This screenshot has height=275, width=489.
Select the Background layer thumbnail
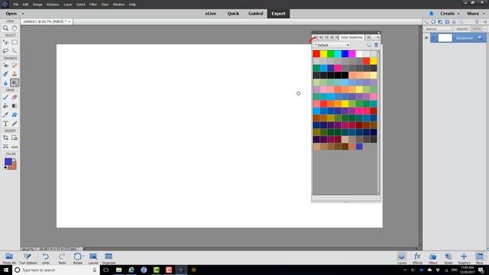(x=445, y=38)
